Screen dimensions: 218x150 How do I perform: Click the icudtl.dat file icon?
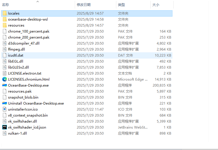(5, 55)
